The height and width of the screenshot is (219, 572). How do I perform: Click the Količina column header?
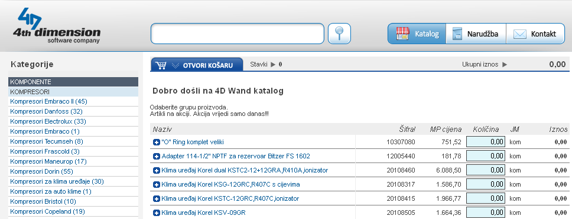pyautogui.click(x=486, y=130)
